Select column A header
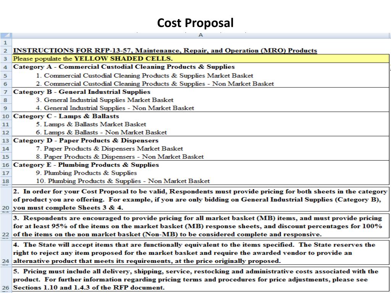This screenshot has width=391, height=293. pos(200,35)
